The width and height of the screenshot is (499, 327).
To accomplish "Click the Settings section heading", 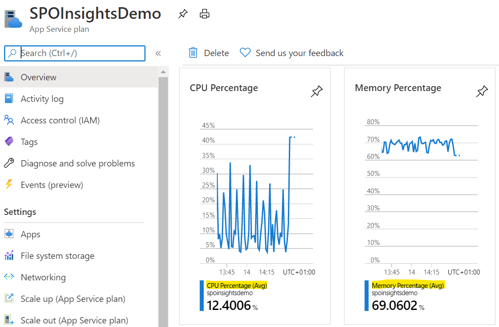I will [20, 212].
